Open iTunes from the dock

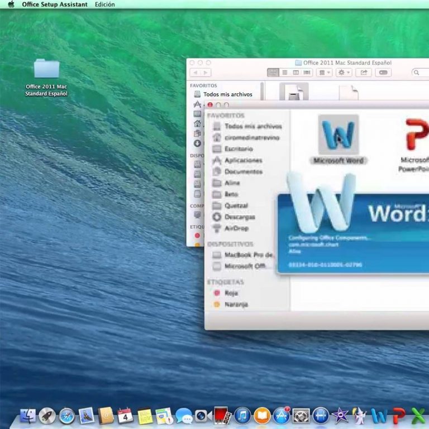point(242,416)
